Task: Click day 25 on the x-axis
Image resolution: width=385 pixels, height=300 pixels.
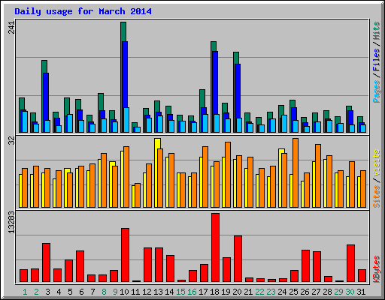Action: [x=293, y=292]
